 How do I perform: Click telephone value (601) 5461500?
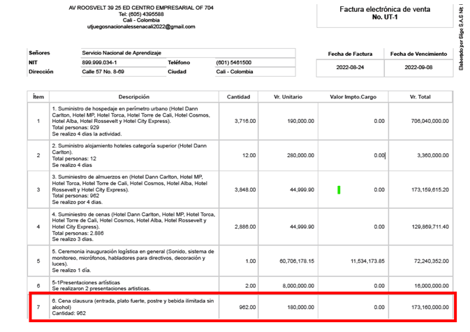[x=233, y=62]
